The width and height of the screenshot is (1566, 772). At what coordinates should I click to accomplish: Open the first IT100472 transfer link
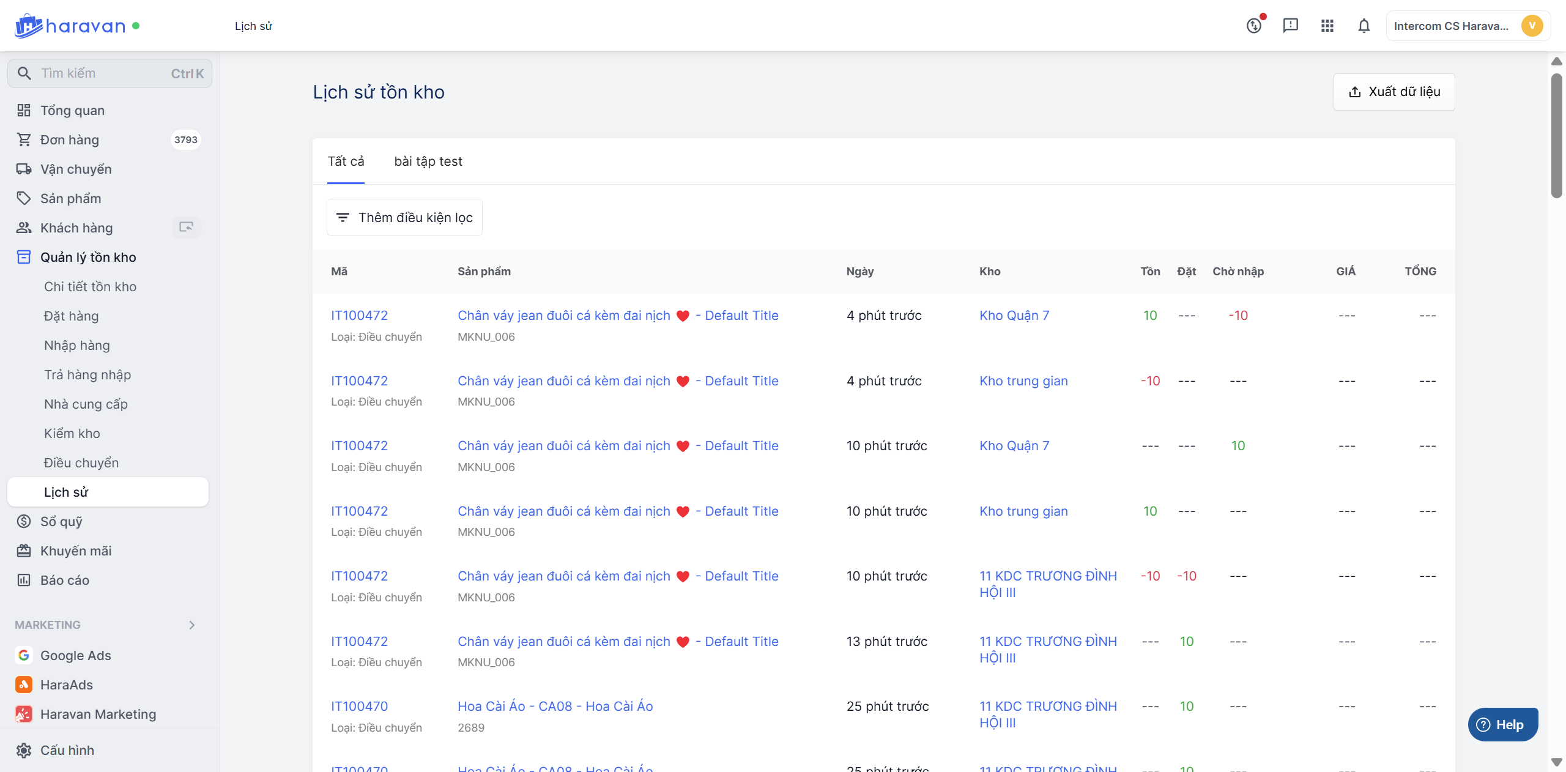359,315
